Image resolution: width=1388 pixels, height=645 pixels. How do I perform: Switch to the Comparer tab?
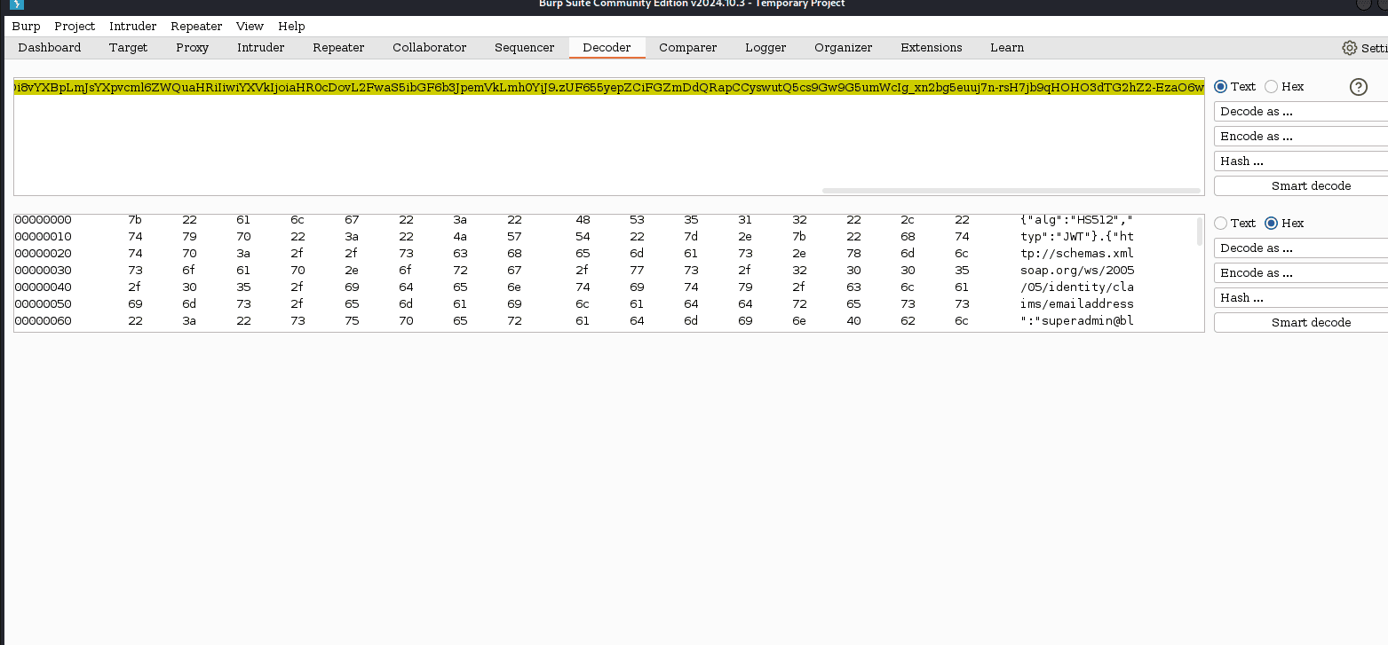click(x=688, y=48)
